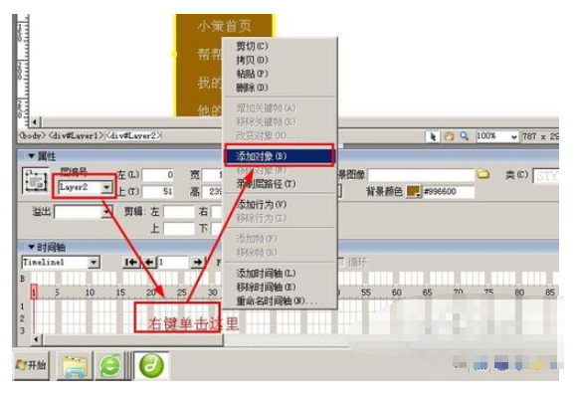Open Dreamweaver from the taskbar
579x397 pixels.
151,365
